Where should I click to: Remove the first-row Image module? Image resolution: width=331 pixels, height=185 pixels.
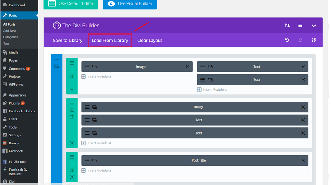187,67
